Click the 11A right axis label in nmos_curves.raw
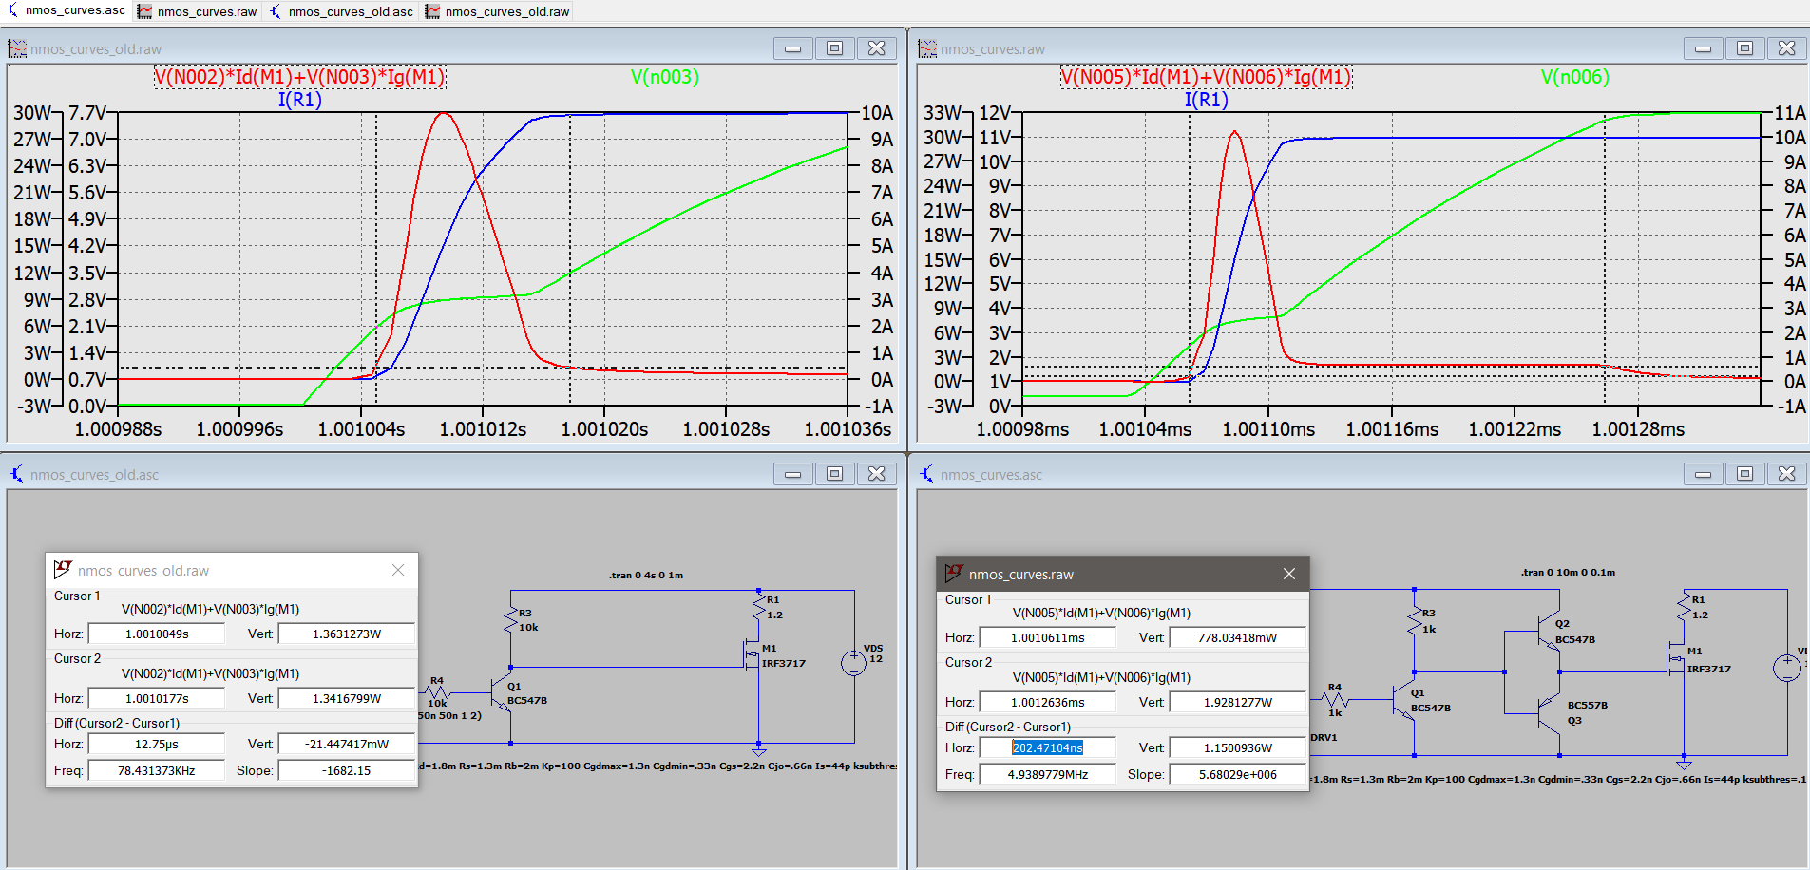1810x870 pixels. tap(1789, 113)
